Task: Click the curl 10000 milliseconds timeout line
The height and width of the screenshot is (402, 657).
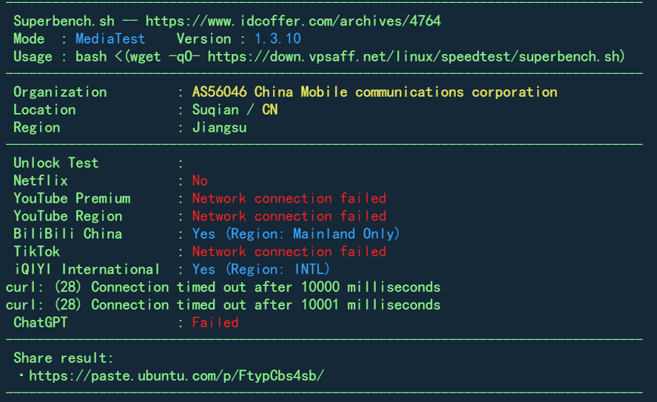Action: [223, 287]
